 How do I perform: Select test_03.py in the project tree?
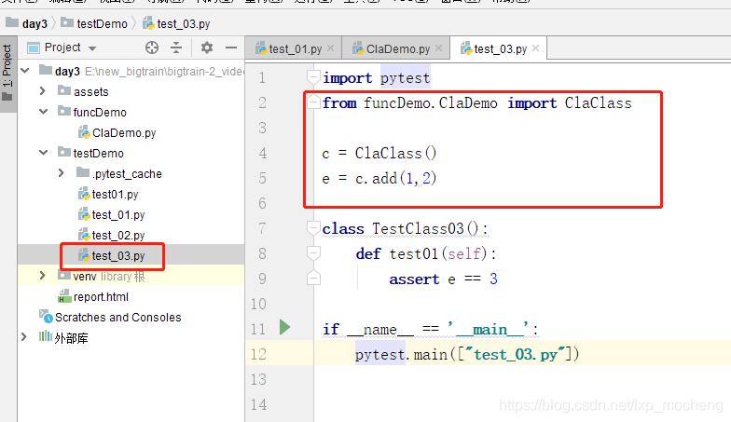(x=111, y=255)
